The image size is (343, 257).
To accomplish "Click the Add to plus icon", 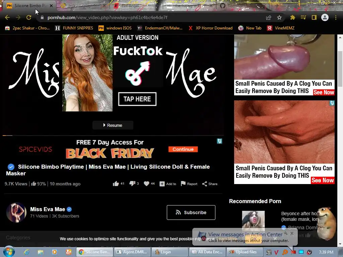I will click(x=162, y=184).
